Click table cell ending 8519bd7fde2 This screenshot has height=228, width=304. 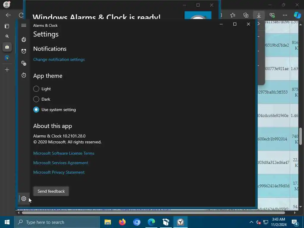coord(277,45)
